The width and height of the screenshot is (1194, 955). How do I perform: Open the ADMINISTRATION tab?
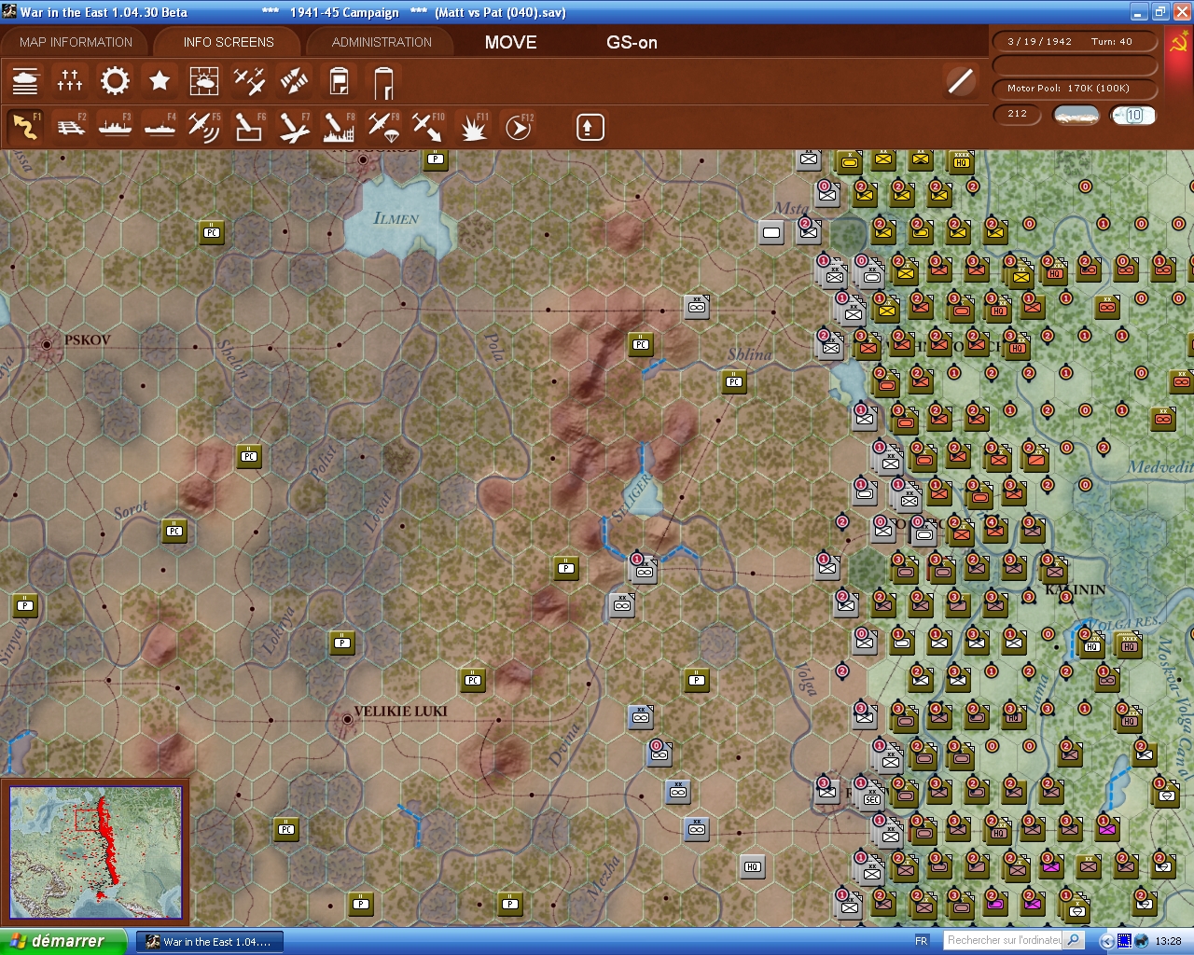click(382, 42)
